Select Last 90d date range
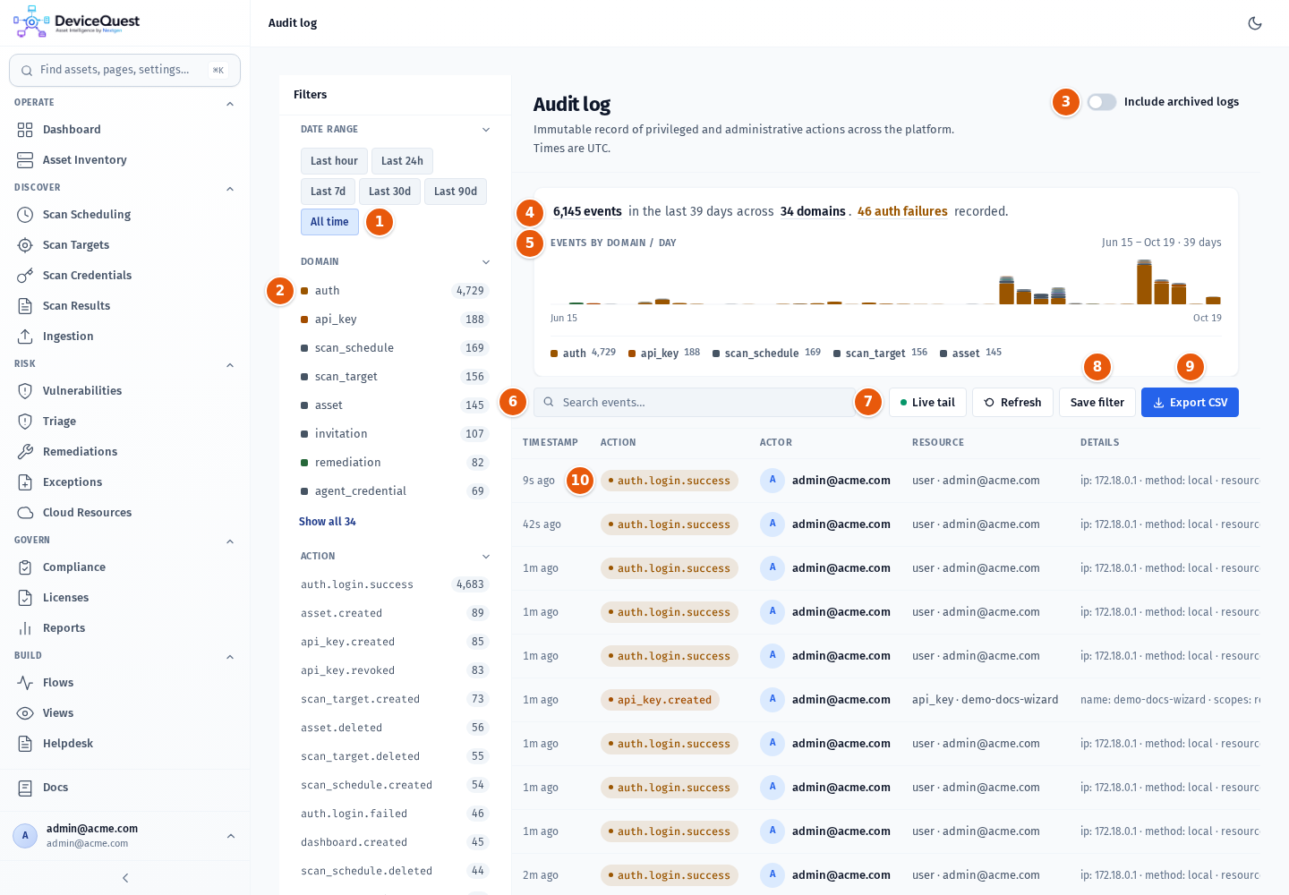 tap(456, 192)
